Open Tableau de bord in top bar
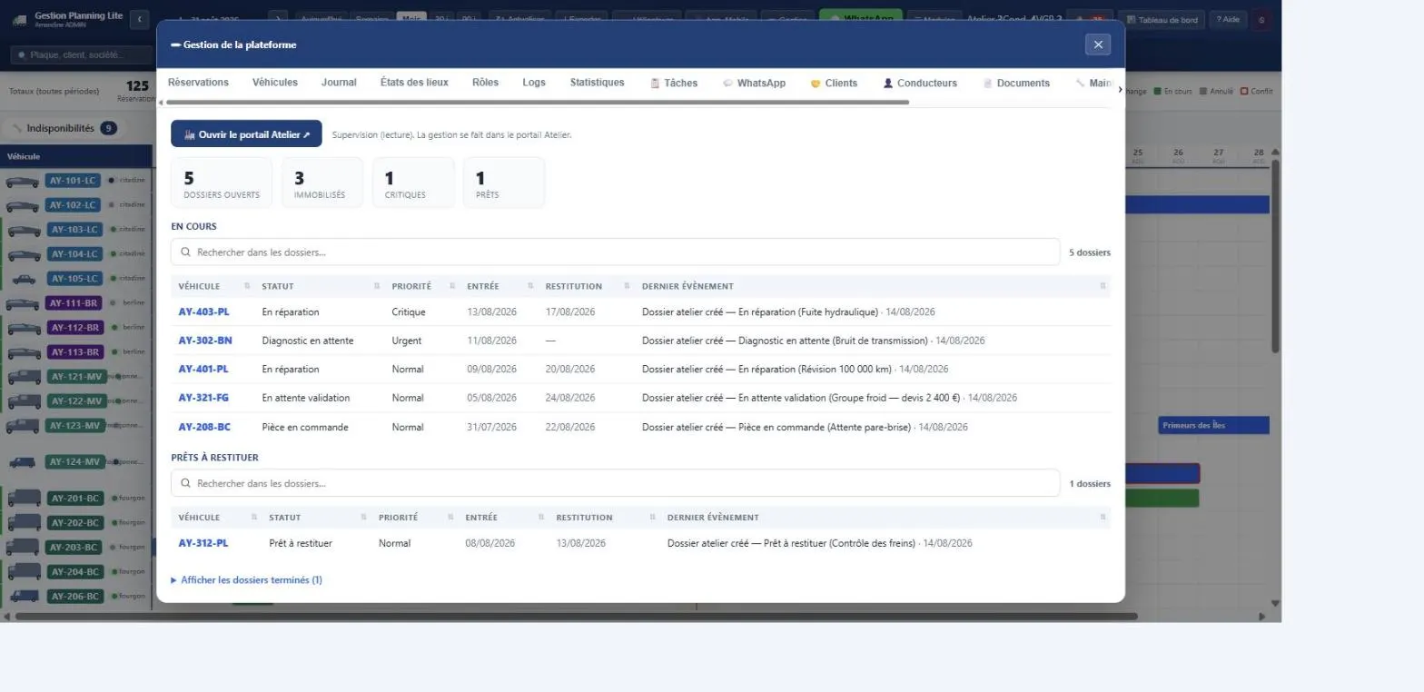This screenshot has height=692, width=1424. point(1162,20)
